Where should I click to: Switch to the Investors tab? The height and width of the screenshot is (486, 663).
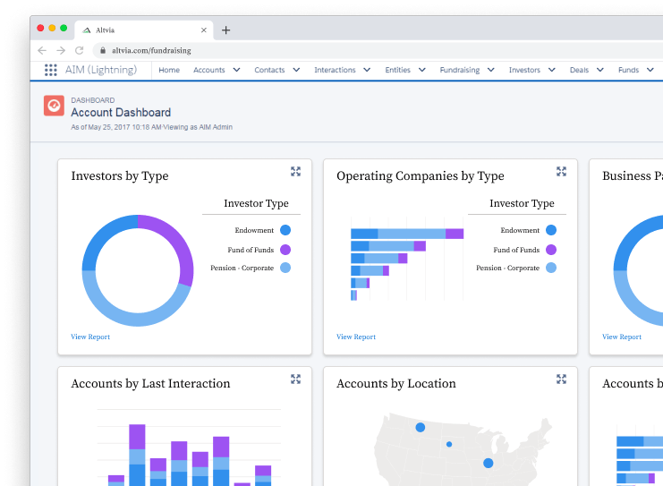click(524, 70)
